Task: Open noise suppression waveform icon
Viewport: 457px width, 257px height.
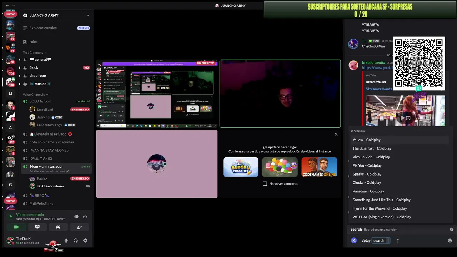Action: (76, 217)
